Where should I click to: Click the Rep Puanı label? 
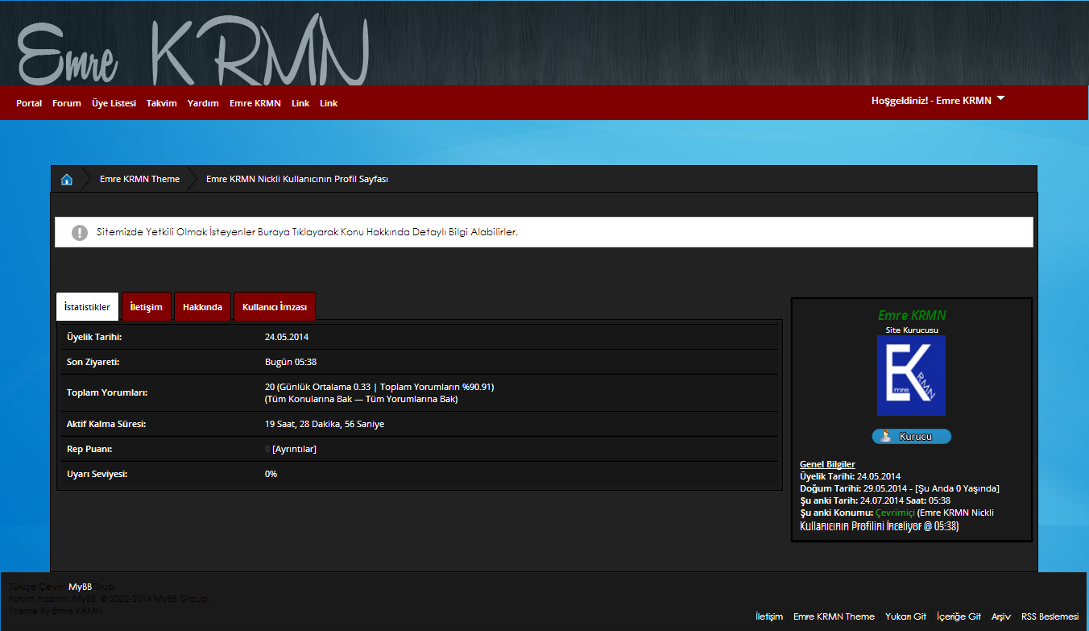(89, 449)
